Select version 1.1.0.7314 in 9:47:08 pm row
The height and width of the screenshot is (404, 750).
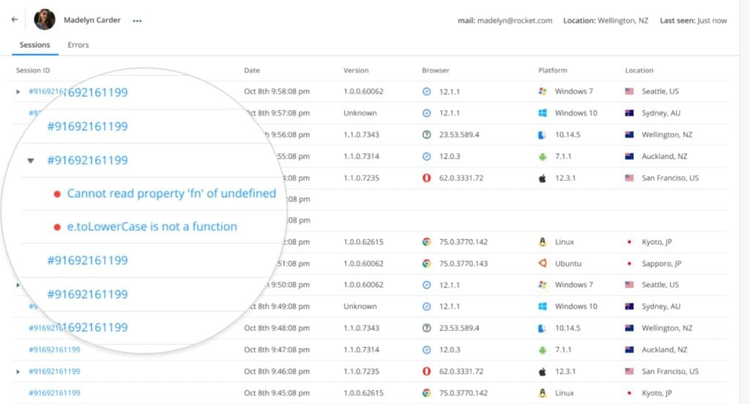click(362, 350)
